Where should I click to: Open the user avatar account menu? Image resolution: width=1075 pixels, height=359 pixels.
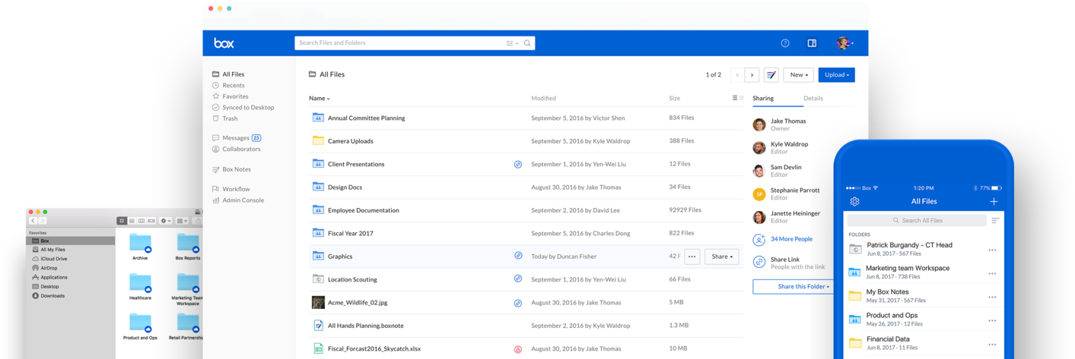pyautogui.click(x=844, y=43)
